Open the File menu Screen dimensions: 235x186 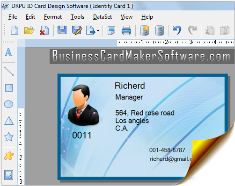click(x=13, y=17)
